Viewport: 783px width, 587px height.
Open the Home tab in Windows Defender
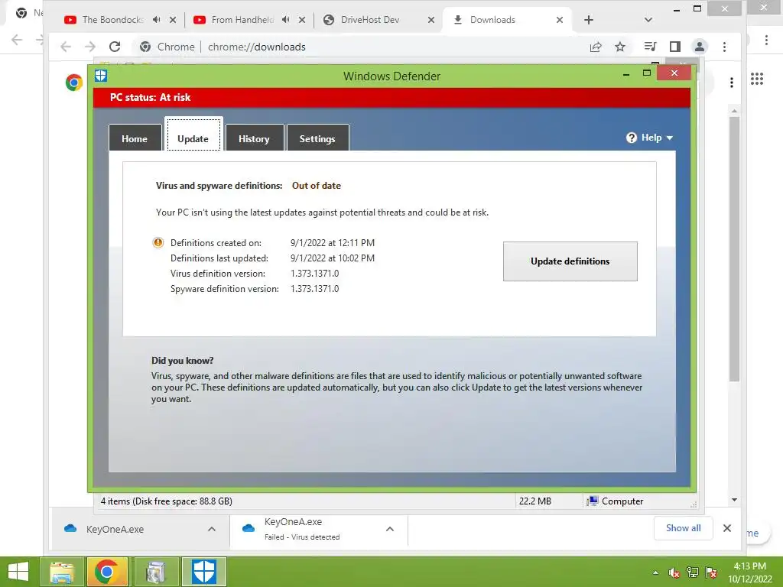coord(135,138)
